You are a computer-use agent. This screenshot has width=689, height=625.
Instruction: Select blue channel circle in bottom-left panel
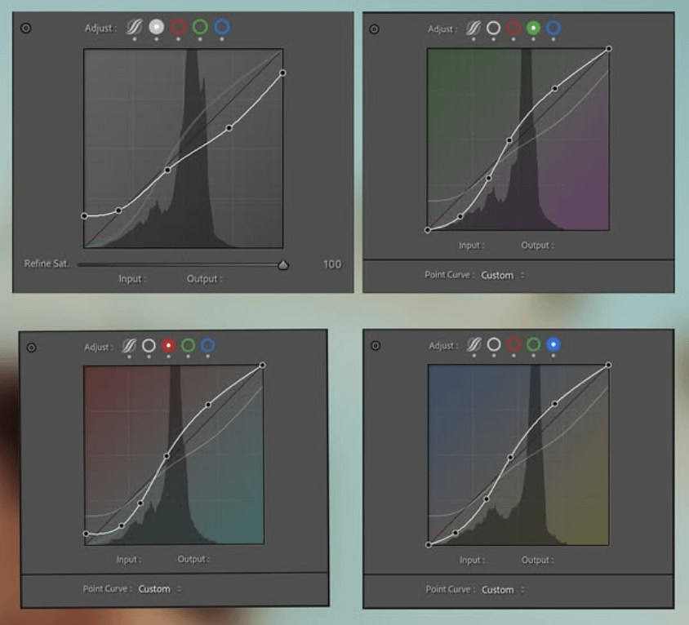[x=208, y=346]
